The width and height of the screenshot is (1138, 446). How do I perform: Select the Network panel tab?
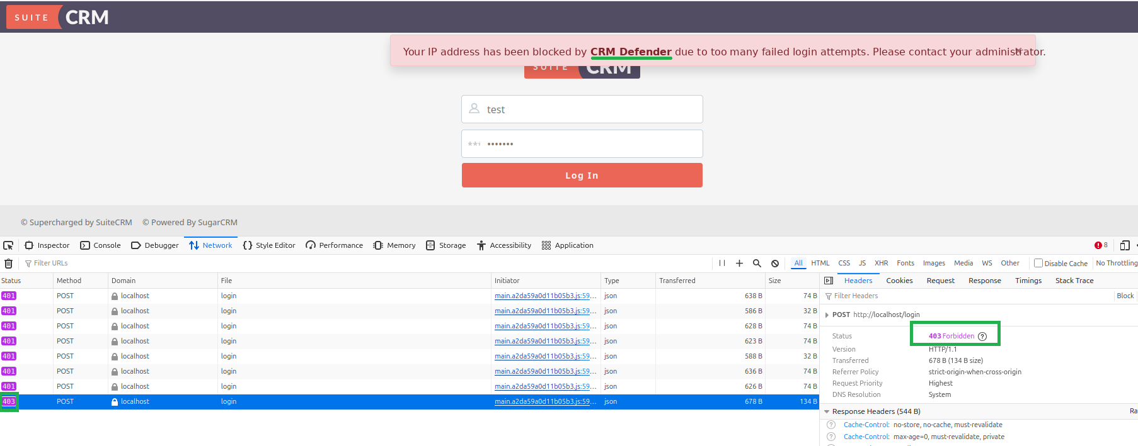(210, 245)
